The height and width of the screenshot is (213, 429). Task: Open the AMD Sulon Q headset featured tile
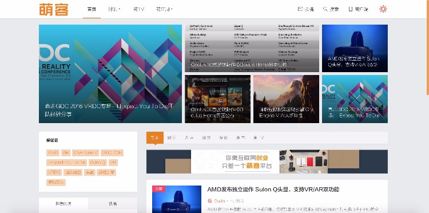pos(355,48)
